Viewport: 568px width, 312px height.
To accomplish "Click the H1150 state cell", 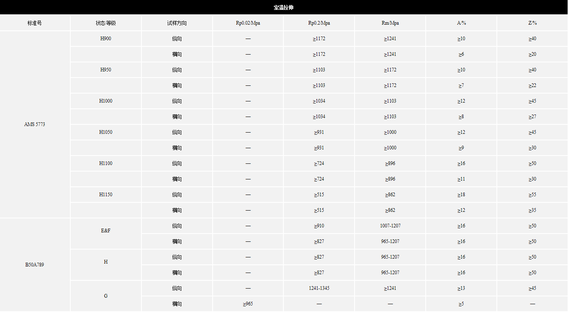I will pos(106,195).
